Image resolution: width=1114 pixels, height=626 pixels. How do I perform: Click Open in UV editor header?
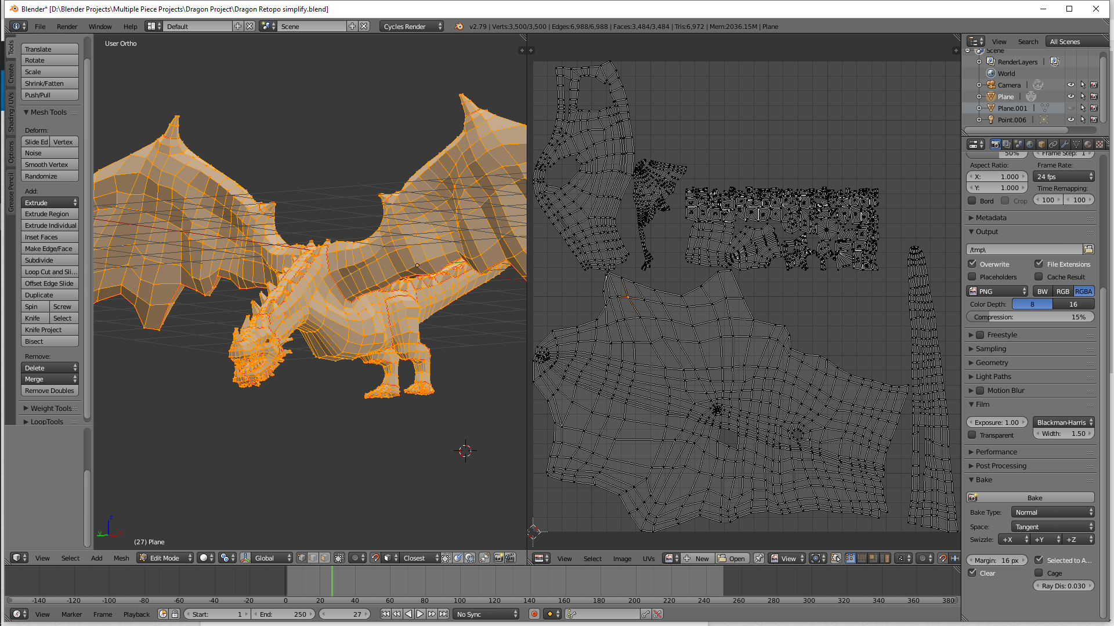[732, 558]
